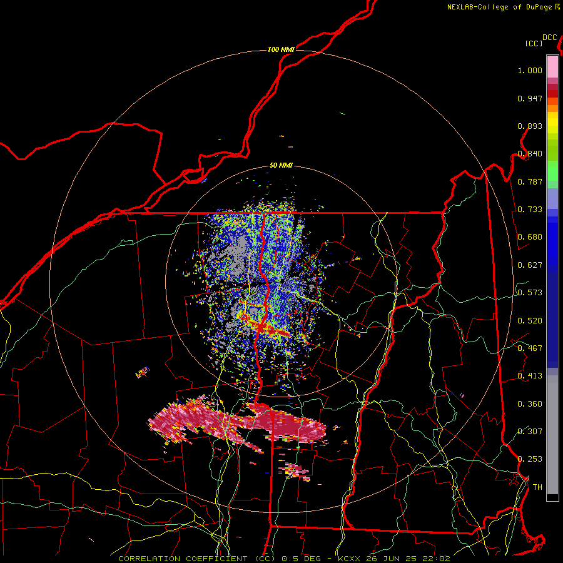Select the 0.467 legend value

point(530,348)
